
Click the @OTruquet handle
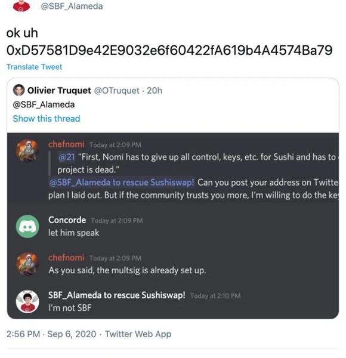[x=117, y=91]
